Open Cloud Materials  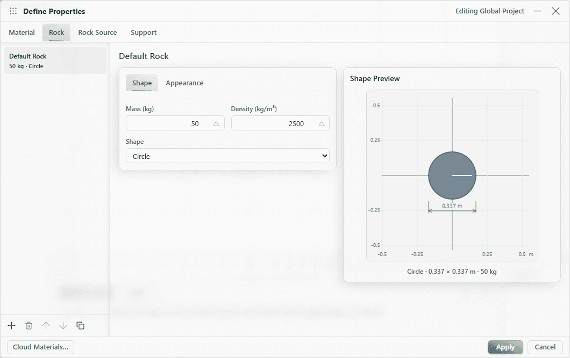tap(40, 347)
